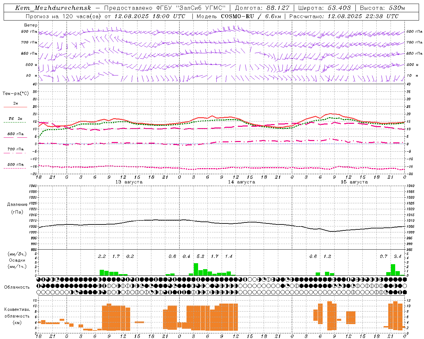
Task: Click the '(мм/1ч.)' unit label
Action: point(17,266)
